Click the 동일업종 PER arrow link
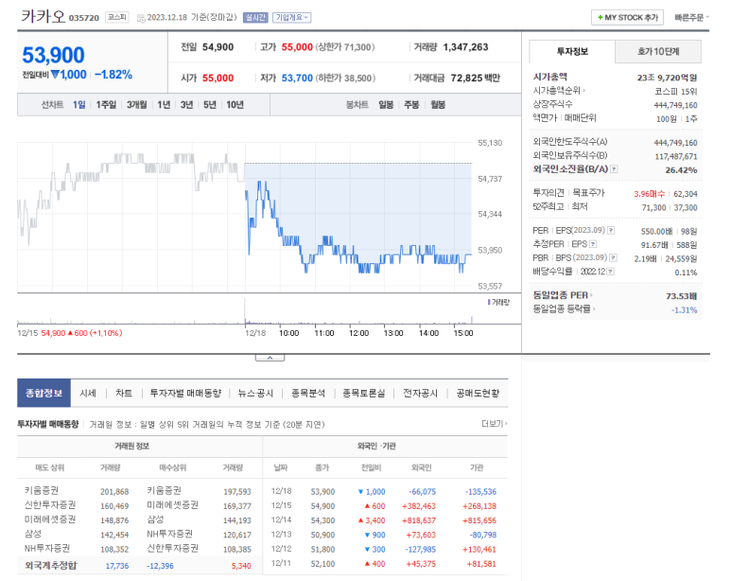 [591, 295]
